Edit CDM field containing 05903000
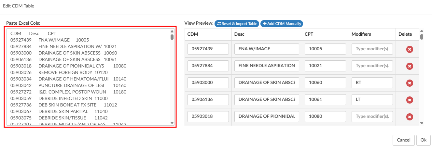 208,83
